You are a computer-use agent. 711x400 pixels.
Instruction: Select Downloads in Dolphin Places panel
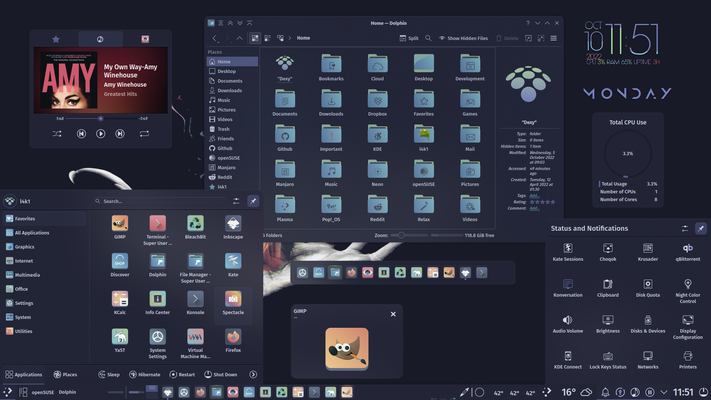[232, 90]
